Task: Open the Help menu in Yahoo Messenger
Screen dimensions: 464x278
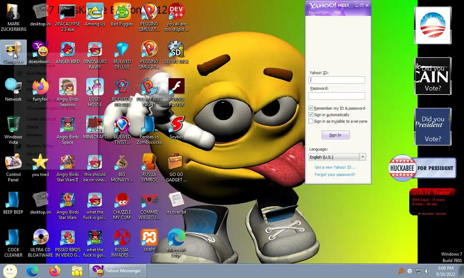Action: 337,12
